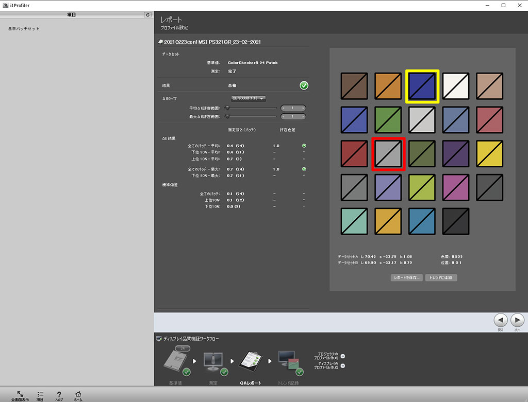Select the yellow-highlighted dark blue patch
Image resolution: width=528 pixels, height=402 pixels.
tap(422, 86)
